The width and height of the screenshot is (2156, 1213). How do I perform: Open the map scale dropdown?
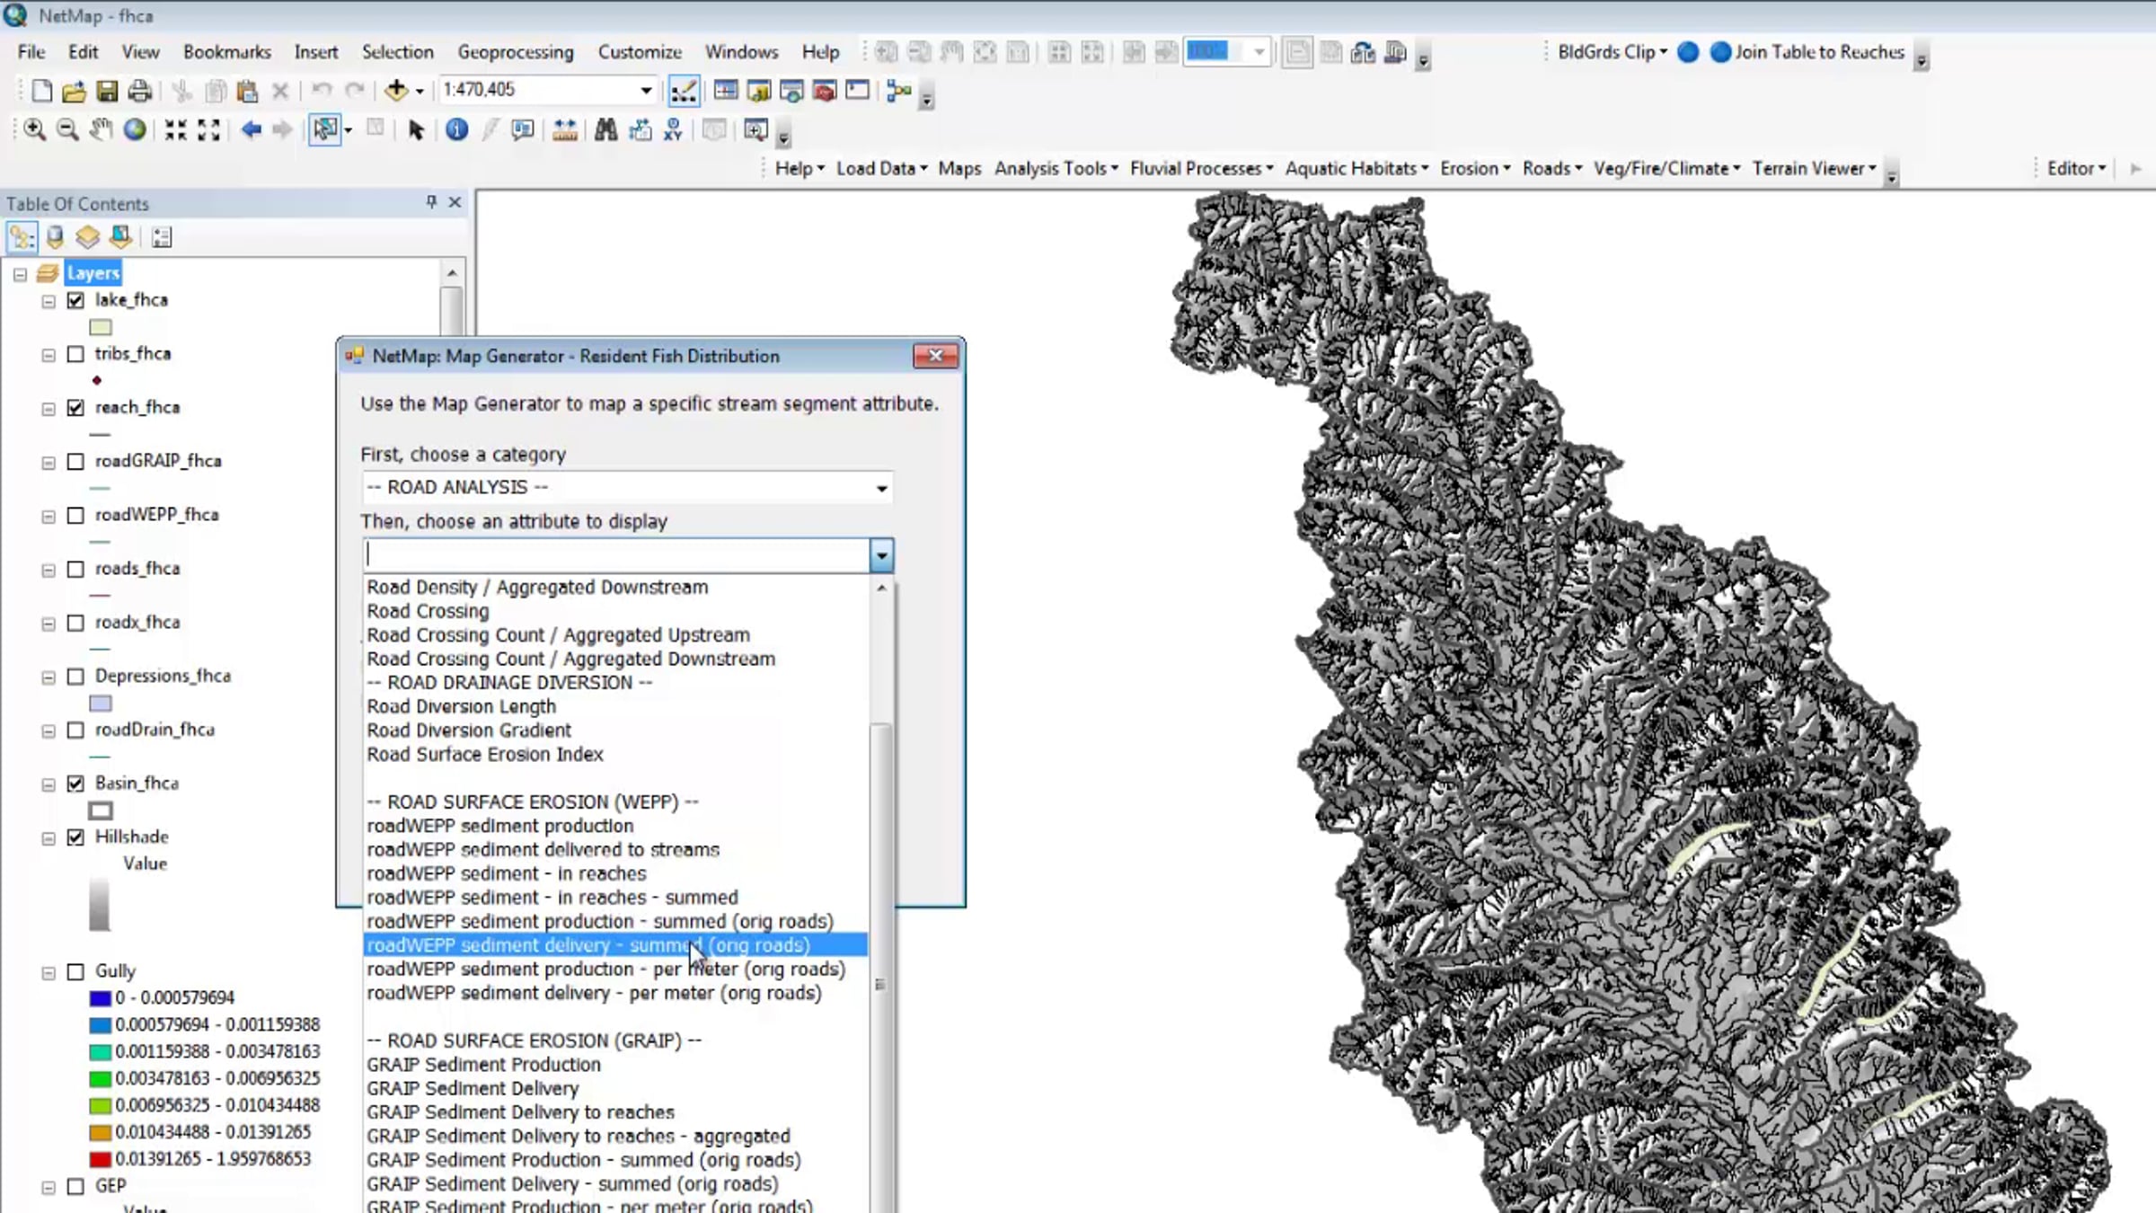point(645,90)
